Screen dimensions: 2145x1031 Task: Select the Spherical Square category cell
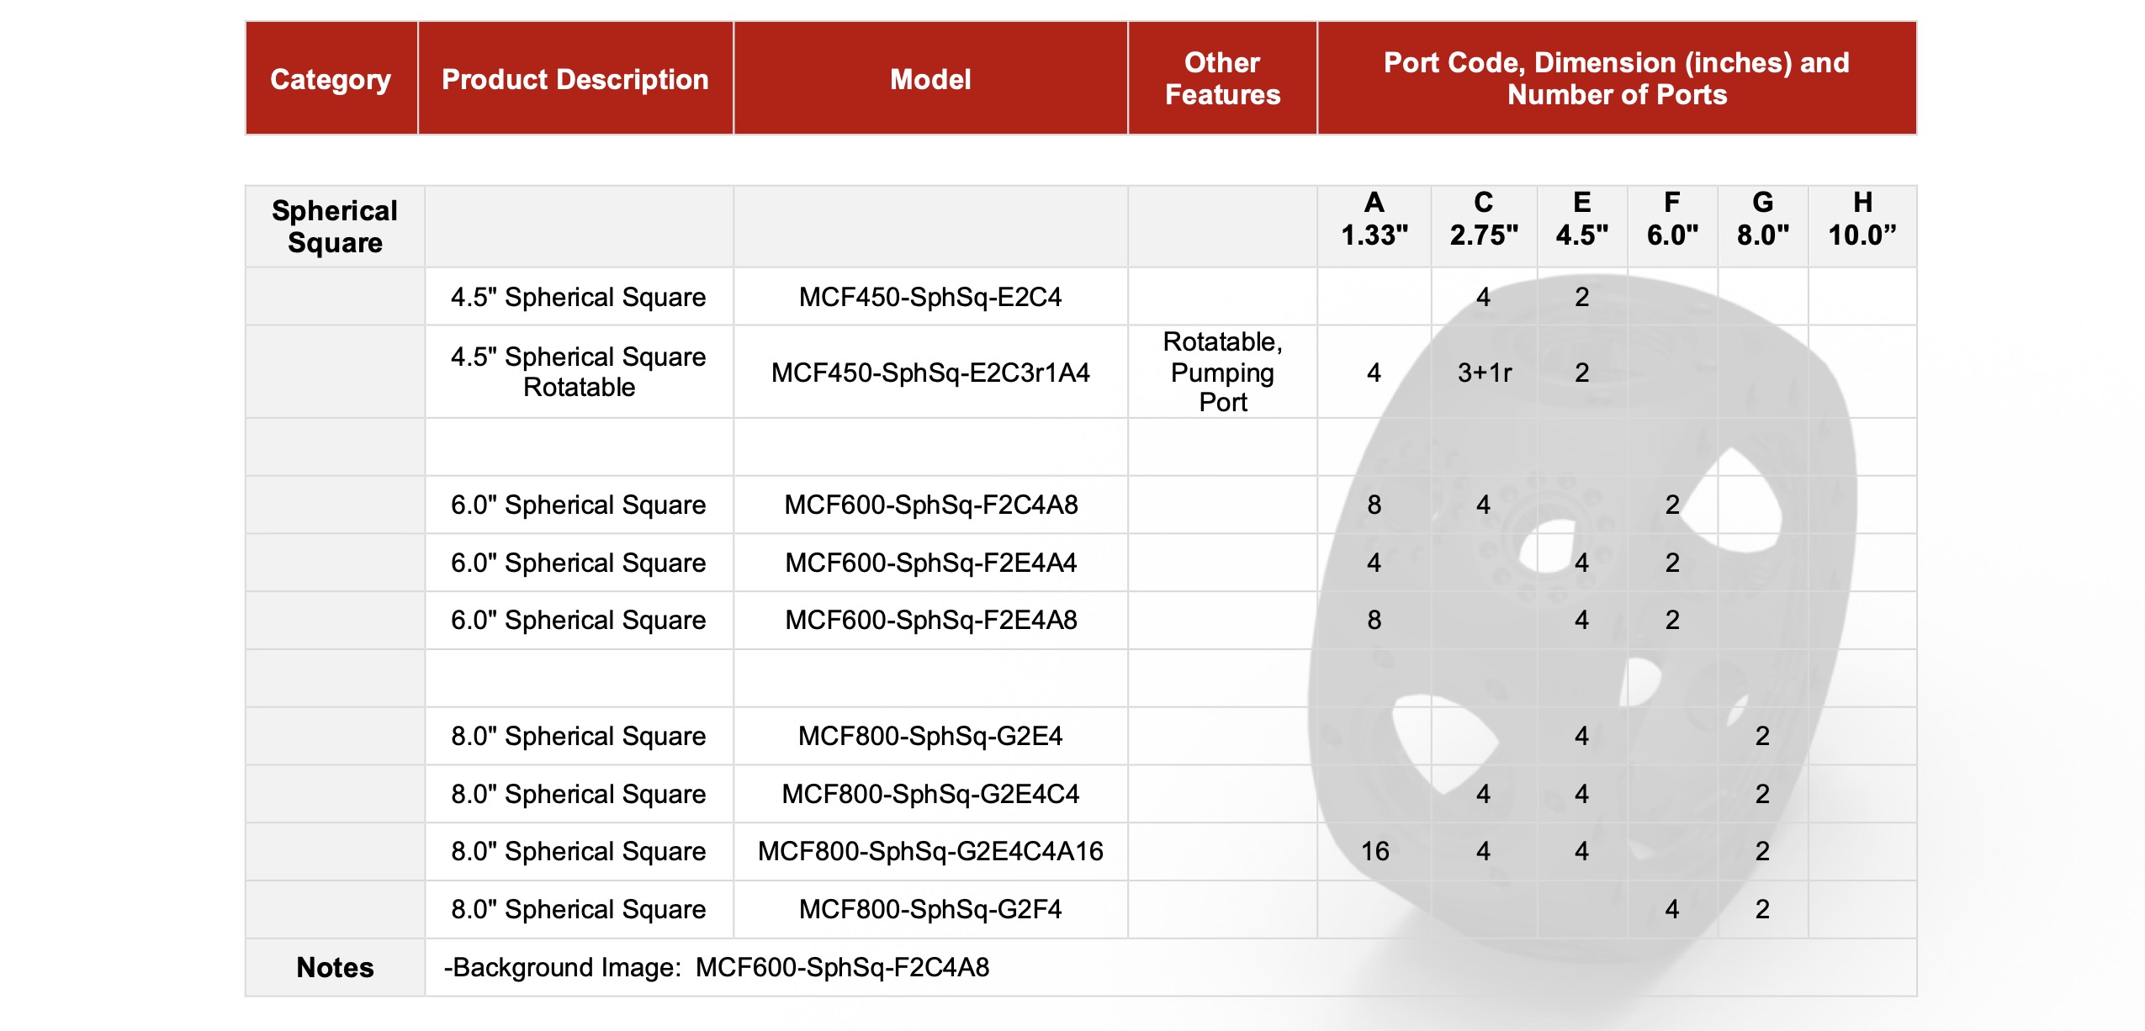click(x=335, y=226)
